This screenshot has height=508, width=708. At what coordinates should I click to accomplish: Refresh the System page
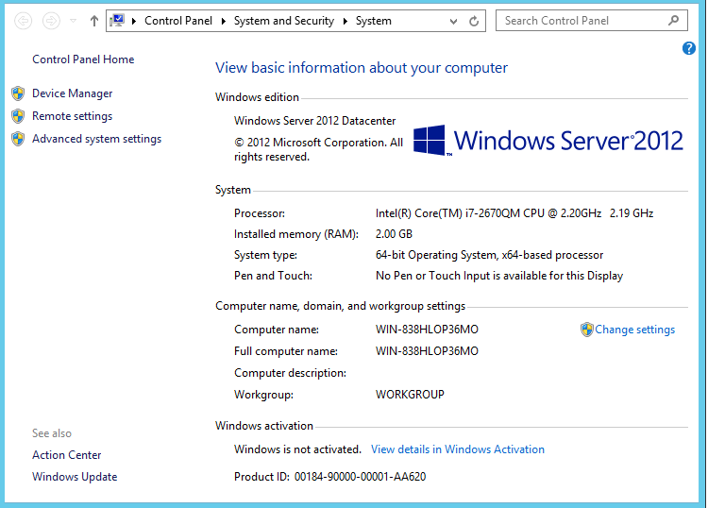click(474, 21)
